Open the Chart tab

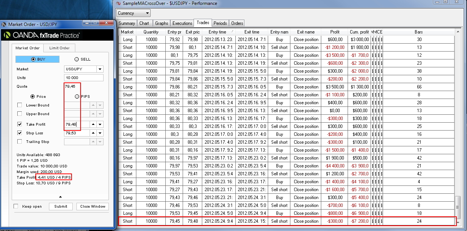[x=144, y=23]
